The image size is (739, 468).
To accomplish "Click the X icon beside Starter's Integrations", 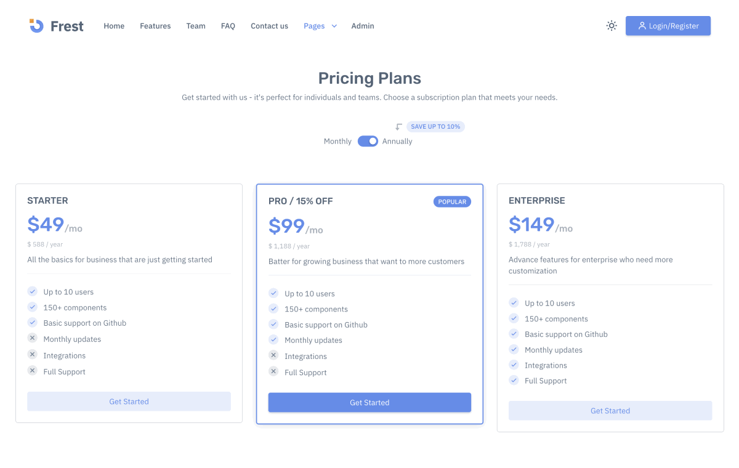I will (32, 355).
